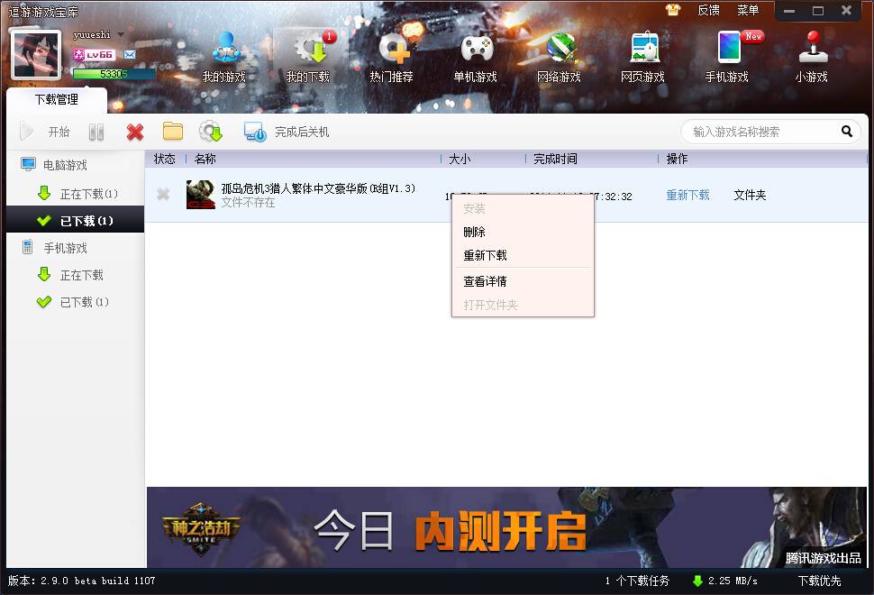This screenshot has height=595, width=874.
Task: Click the 下载管理 tab
Action: click(56, 100)
